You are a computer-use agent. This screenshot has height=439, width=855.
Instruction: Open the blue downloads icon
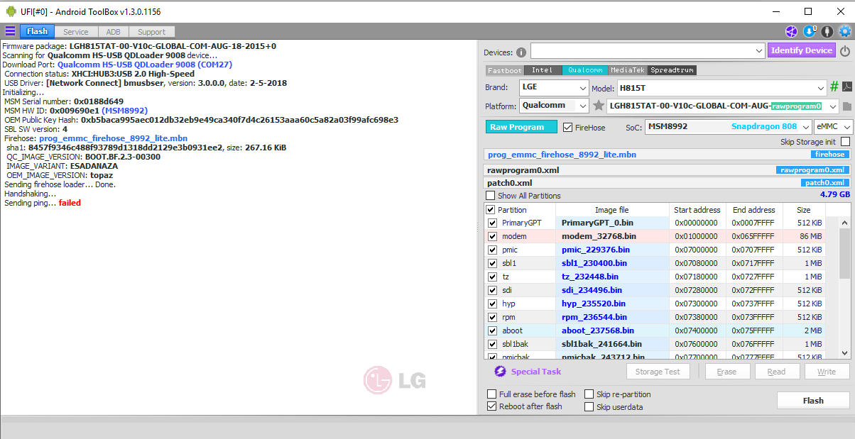[x=810, y=31]
